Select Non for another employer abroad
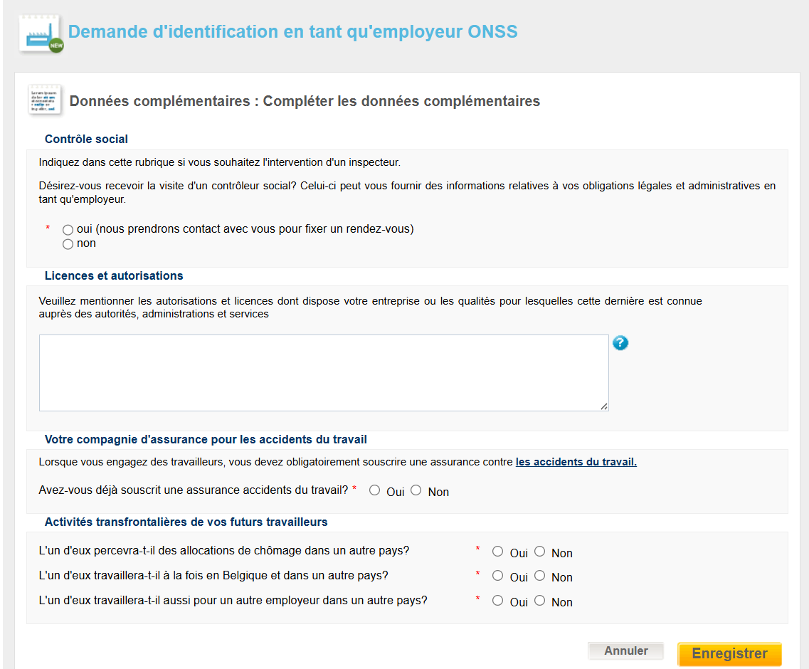The height and width of the screenshot is (669, 809). 539,601
